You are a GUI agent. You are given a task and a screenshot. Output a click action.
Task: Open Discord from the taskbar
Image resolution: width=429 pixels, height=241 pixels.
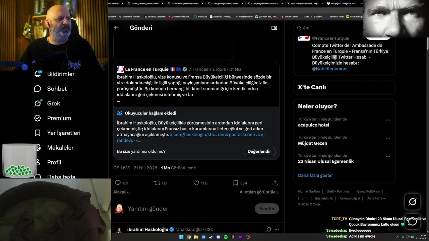[x=218, y=237]
